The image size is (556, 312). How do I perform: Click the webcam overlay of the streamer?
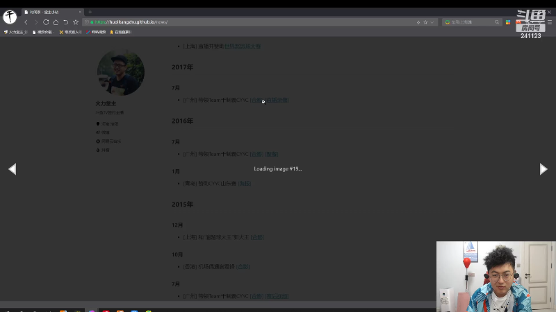496,277
